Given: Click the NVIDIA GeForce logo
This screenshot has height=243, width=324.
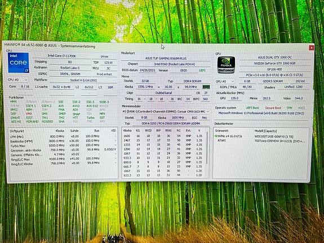Looking at the screenshot, I should tap(226, 65).
